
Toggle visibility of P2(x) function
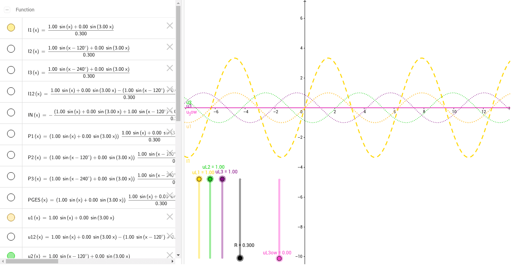click(x=11, y=155)
